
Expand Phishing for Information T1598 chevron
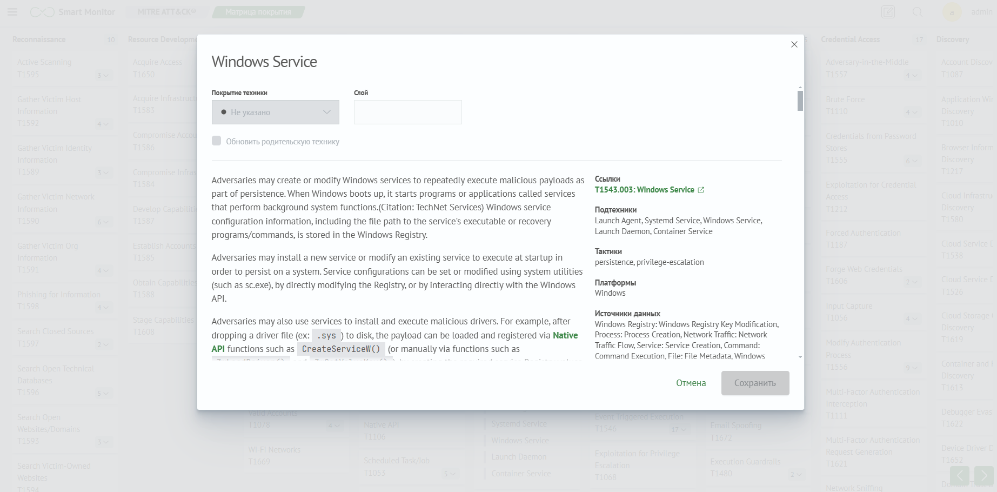(x=103, y=307)
